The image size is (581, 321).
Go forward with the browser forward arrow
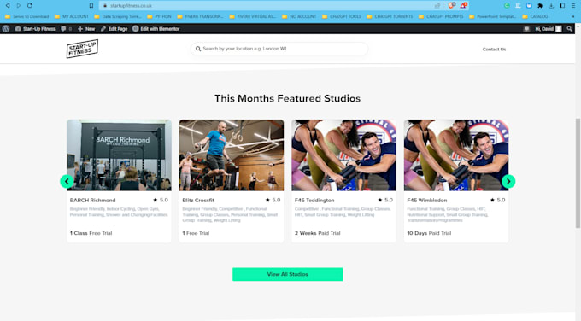click(x=19, y=6)
